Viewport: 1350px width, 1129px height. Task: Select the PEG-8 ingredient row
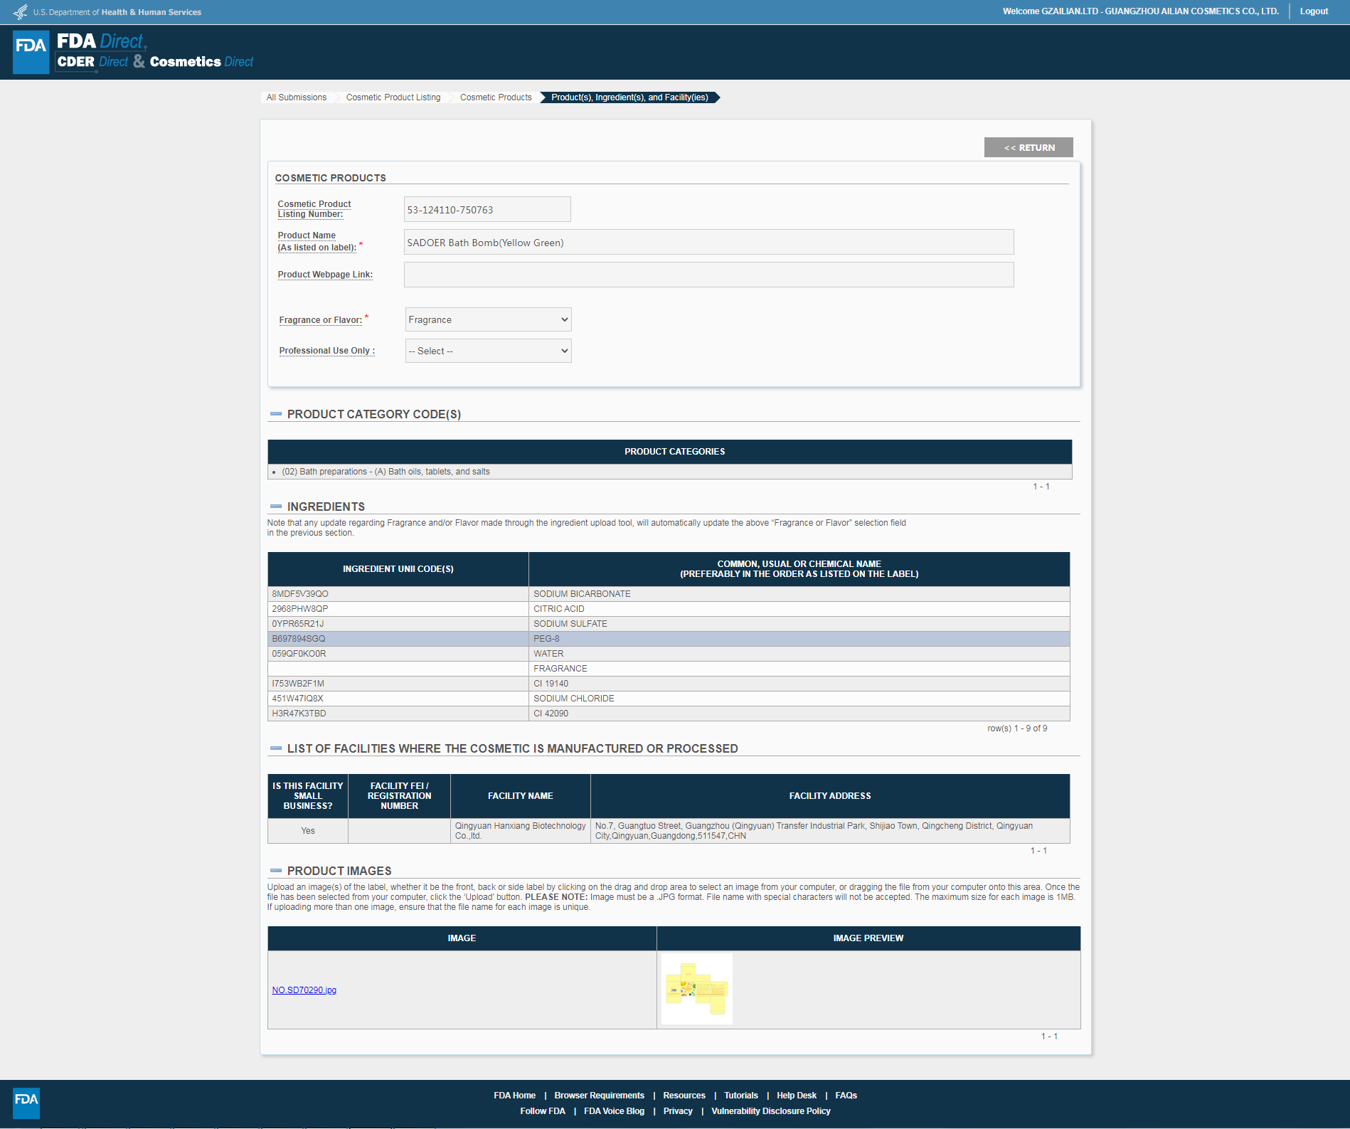669,639
